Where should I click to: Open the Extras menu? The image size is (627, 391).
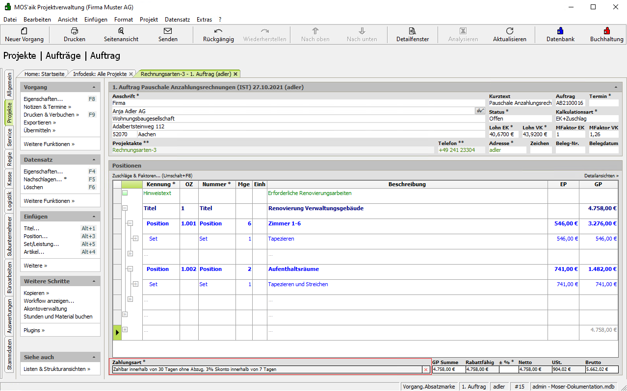click(x=204, y=20)
